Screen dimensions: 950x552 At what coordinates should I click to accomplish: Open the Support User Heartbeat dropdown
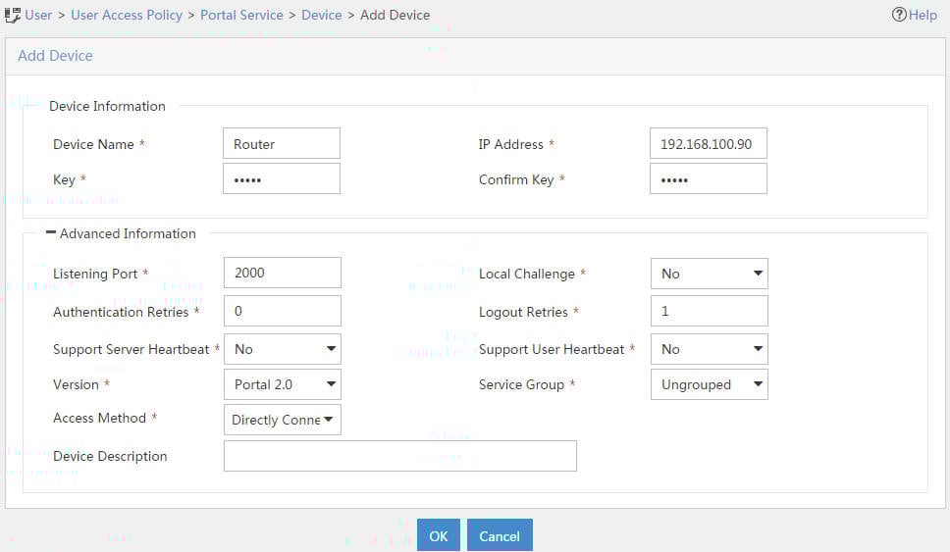710,349
